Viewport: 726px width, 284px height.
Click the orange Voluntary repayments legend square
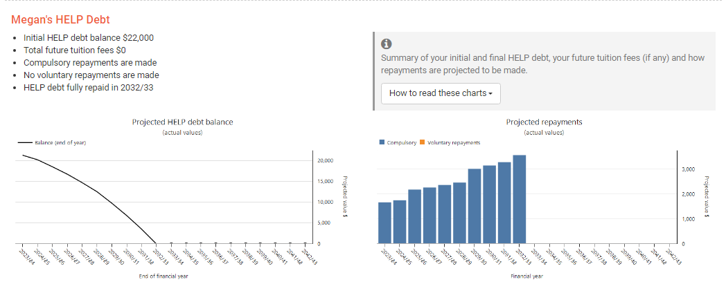[x=423, y=142]
